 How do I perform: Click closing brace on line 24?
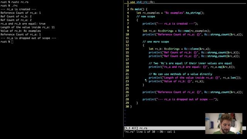click(x=143, y=85)
